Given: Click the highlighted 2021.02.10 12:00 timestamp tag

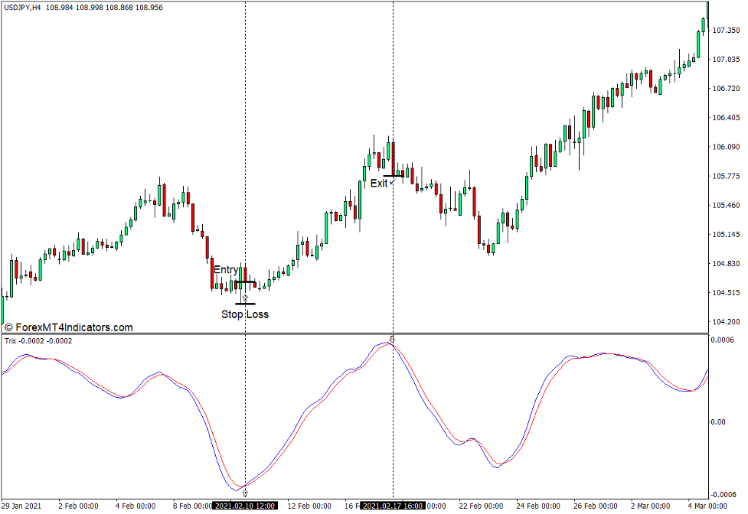Looking at the screenshot, I should click(x=246, y=506).
